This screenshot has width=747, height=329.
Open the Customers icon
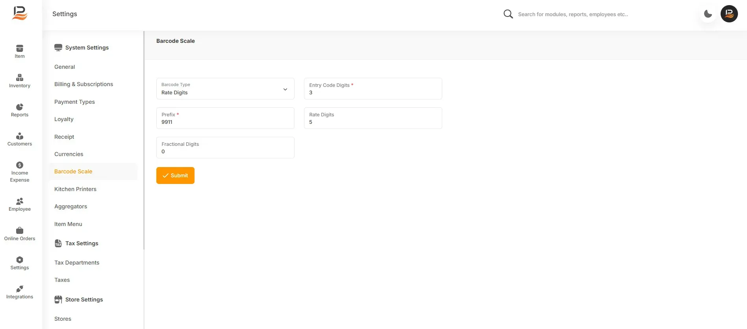[x=20, y=136]
